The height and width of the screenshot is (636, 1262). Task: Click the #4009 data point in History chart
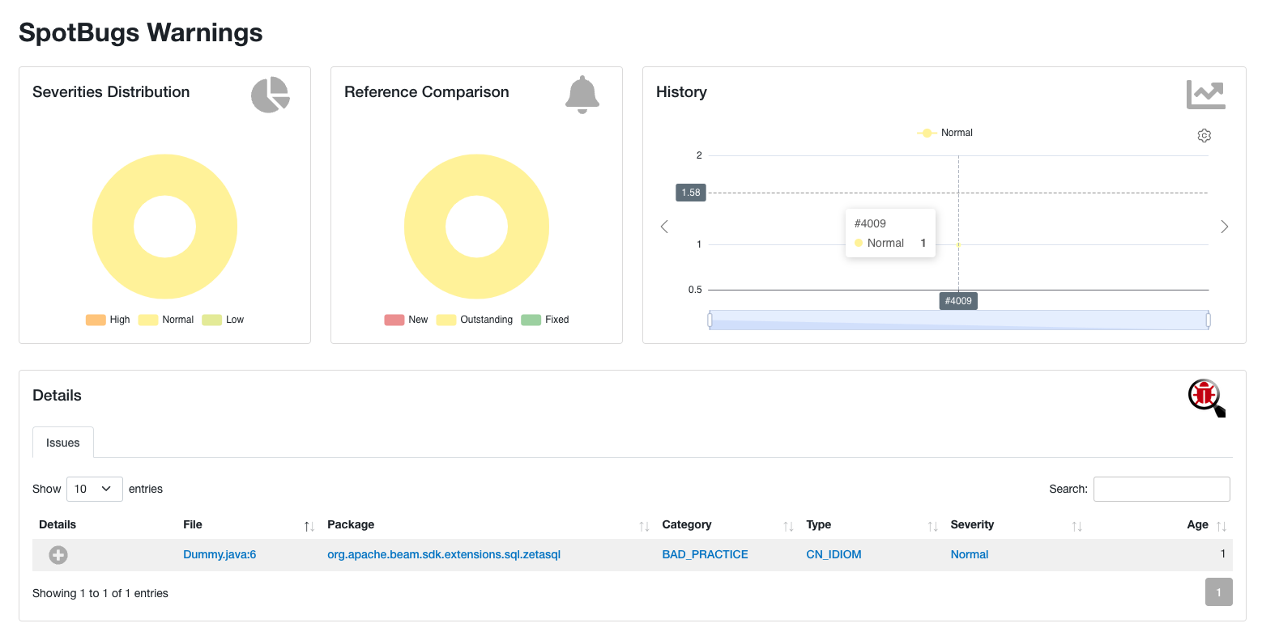coord(958,244)
